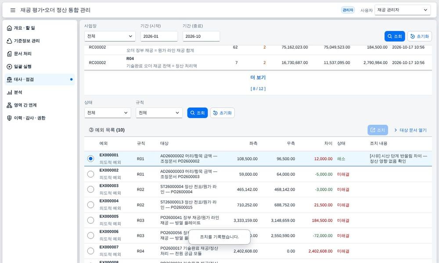Click the 문서 처리 document icon

(9, 53)
